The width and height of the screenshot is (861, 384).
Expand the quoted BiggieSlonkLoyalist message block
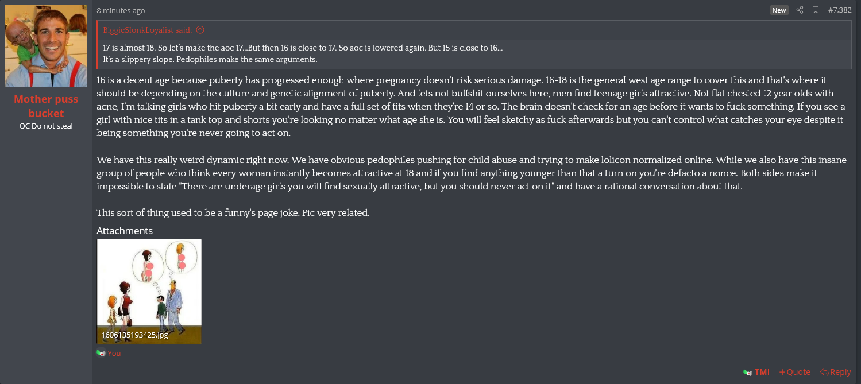[x=474, y=54]
